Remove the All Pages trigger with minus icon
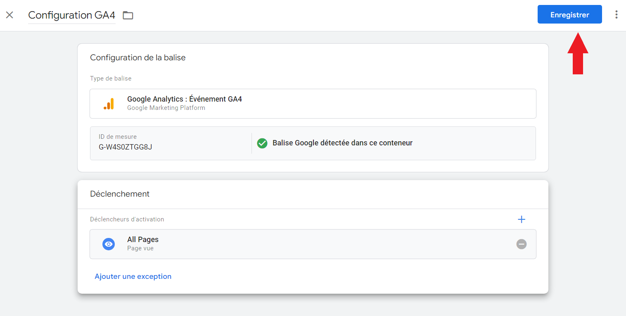Viewport: 626px width, 316px height. (522, 244)
